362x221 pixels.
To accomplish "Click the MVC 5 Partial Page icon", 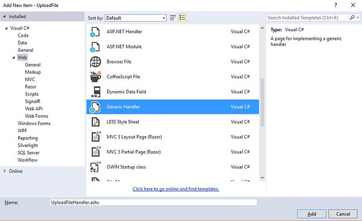I will [x=96, y=152].
